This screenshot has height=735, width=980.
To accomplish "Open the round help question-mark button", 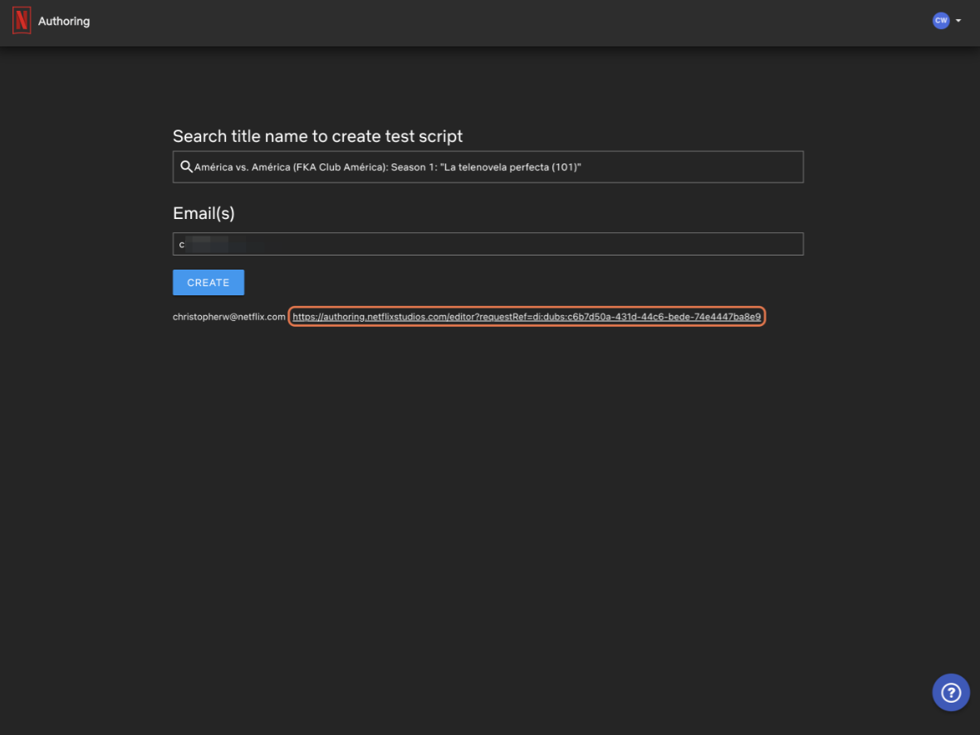I will click(951, 692).
